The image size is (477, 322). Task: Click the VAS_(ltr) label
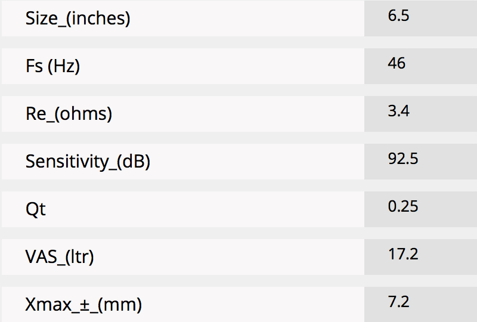(60, 257)
